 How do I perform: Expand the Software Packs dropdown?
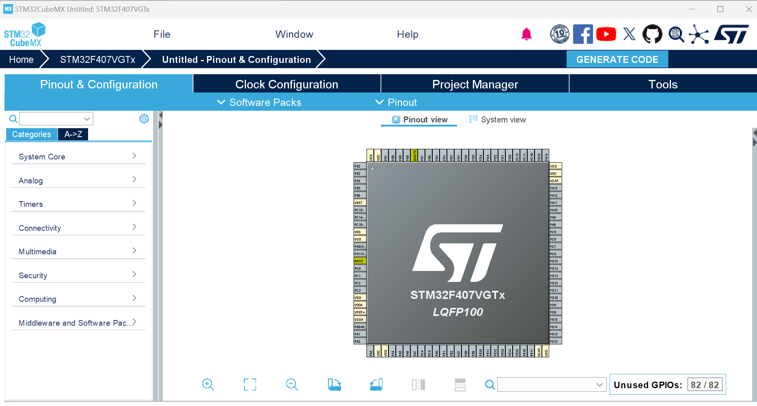tap(259, 102)
